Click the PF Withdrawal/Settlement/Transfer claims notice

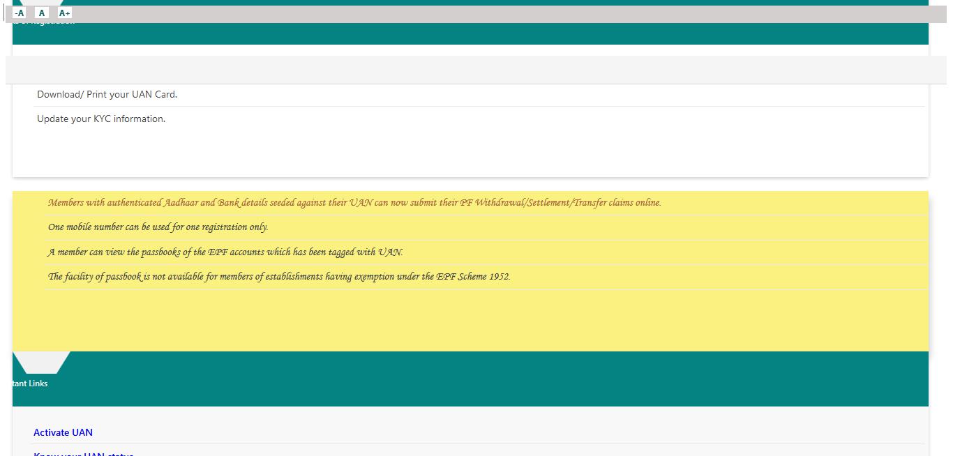(354, 203)
